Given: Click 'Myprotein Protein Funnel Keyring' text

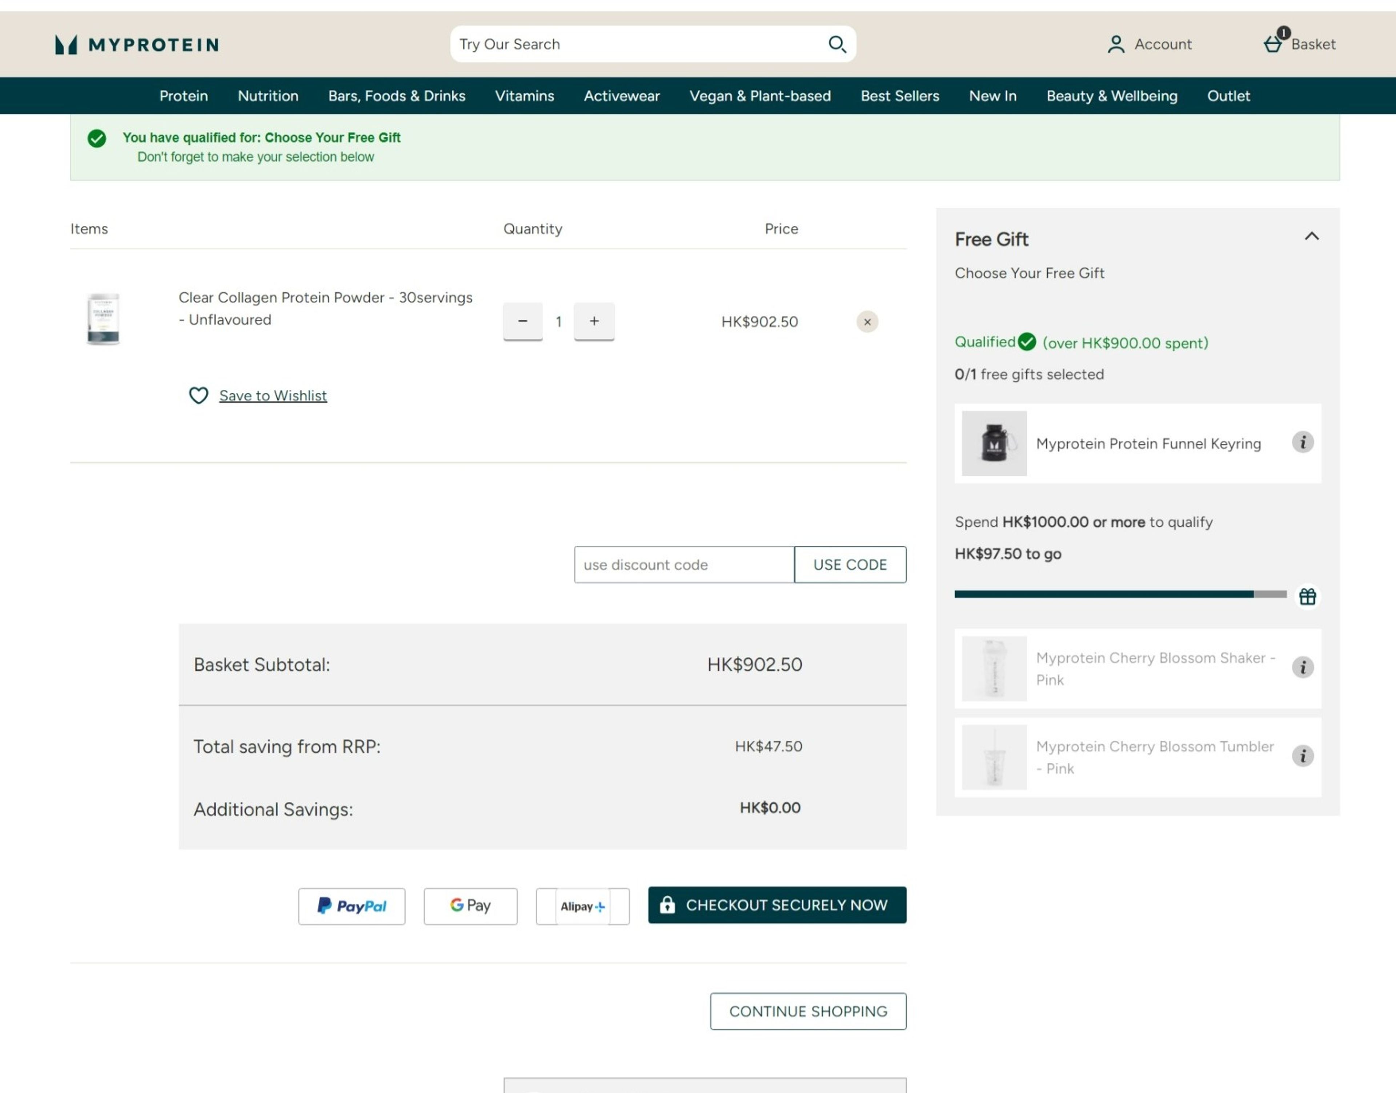Looking at the screenshot, I should (1148, 444).
